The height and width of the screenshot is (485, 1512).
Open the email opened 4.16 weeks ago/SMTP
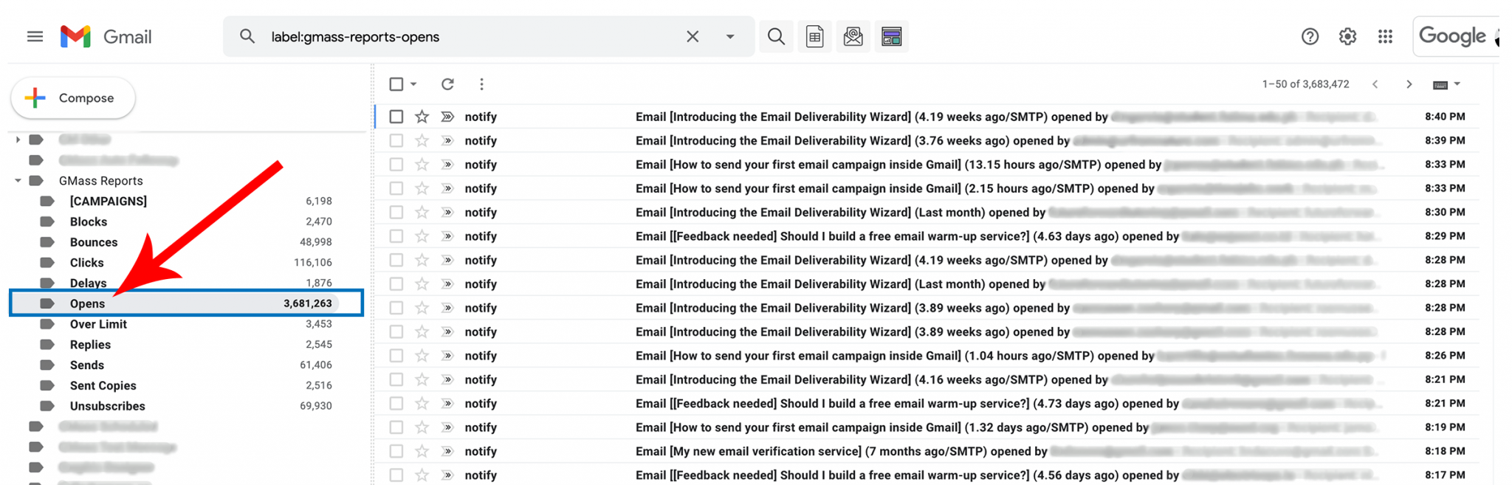(927, 379)
